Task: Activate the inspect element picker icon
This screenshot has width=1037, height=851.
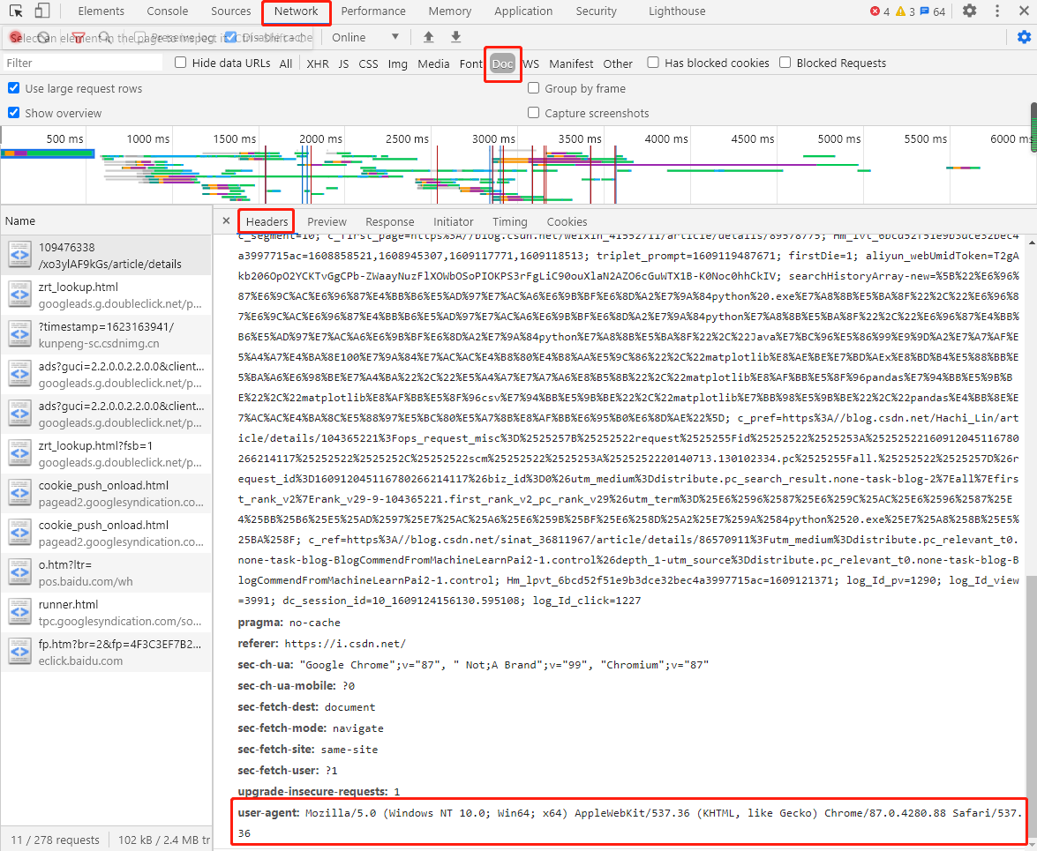Action: [16, 11]
